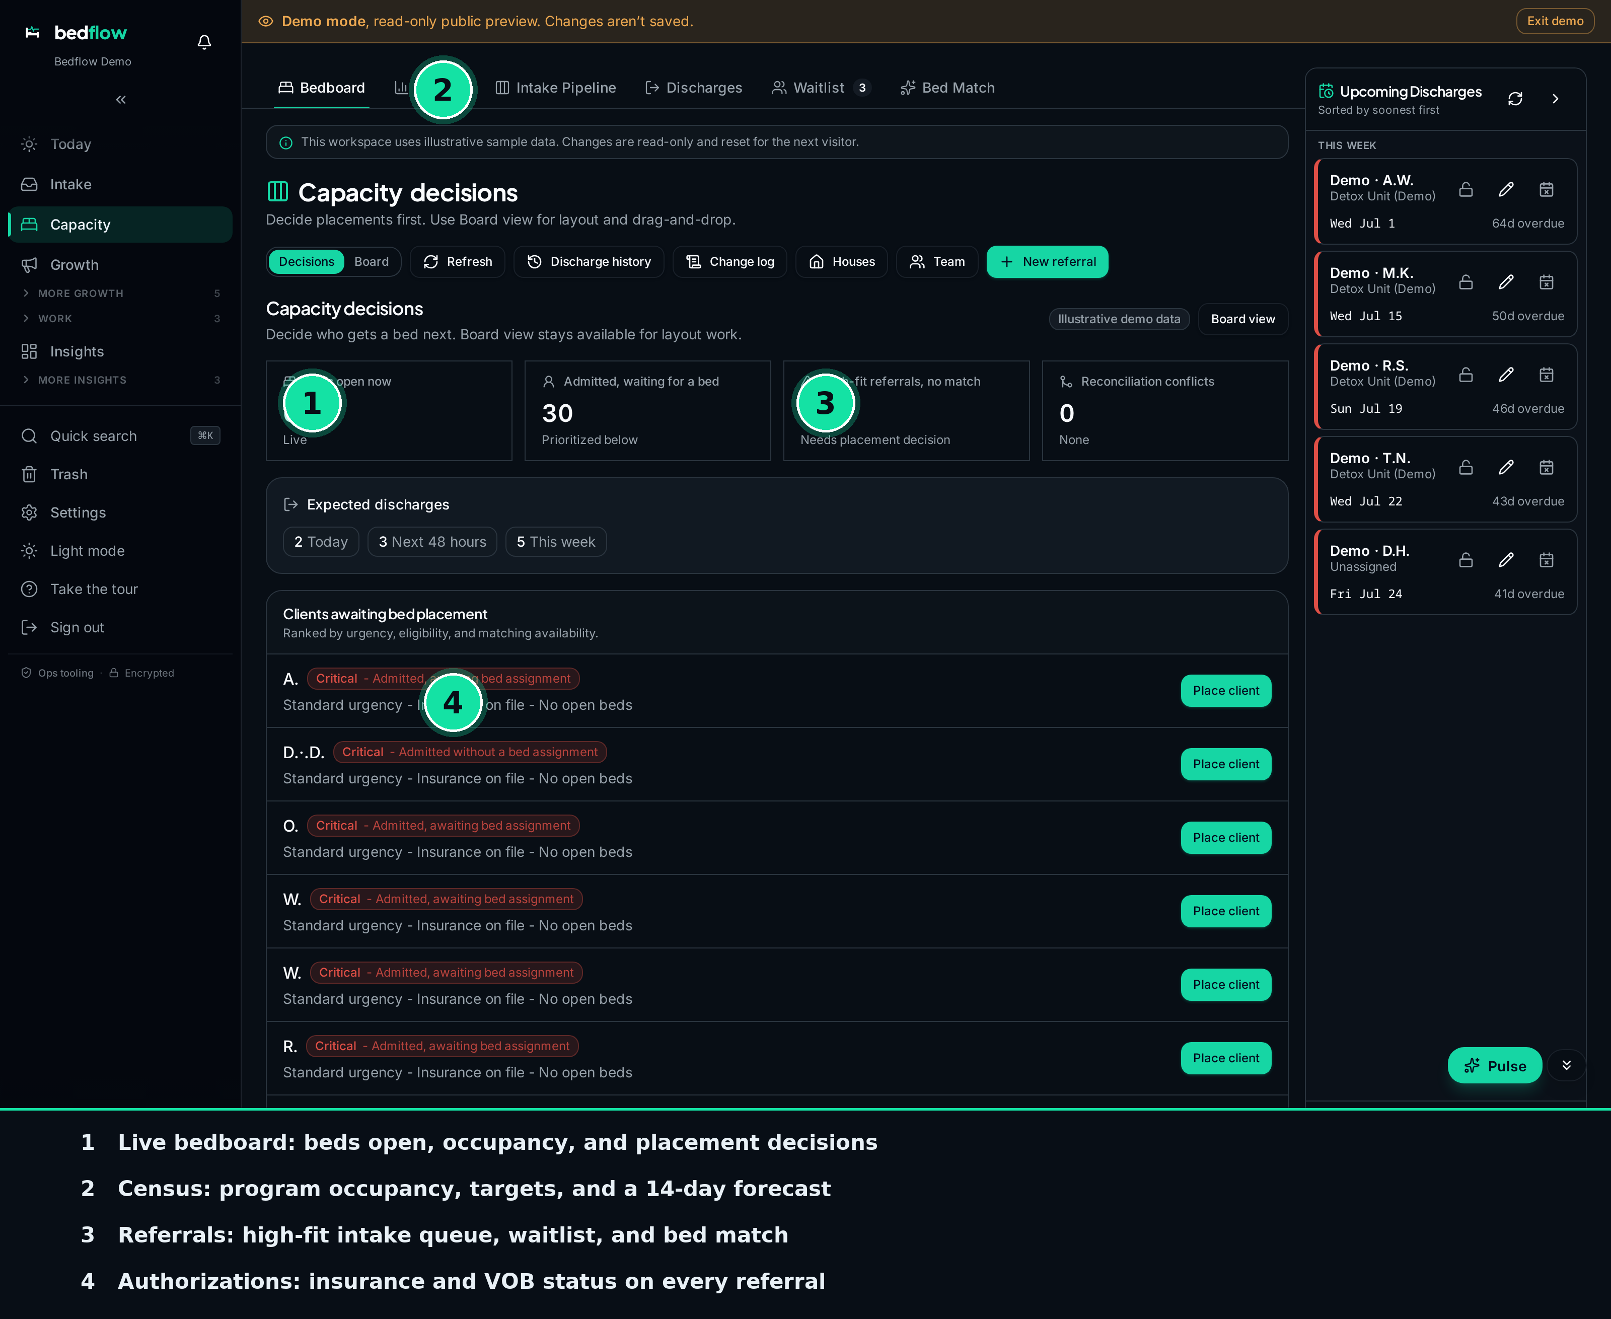Image resolution: width=1611 pixels, height=1319 pixels.
Task: Click Board view button
Action: pyautogui.click(x=1243, y=319)
